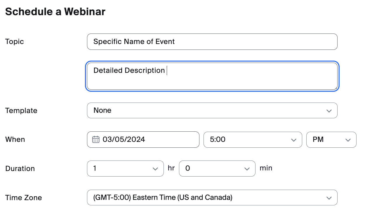Click the chevron arrow on the 5:00 time dropdown
This screenshot has height=215, width=379.
pos(294,140)
